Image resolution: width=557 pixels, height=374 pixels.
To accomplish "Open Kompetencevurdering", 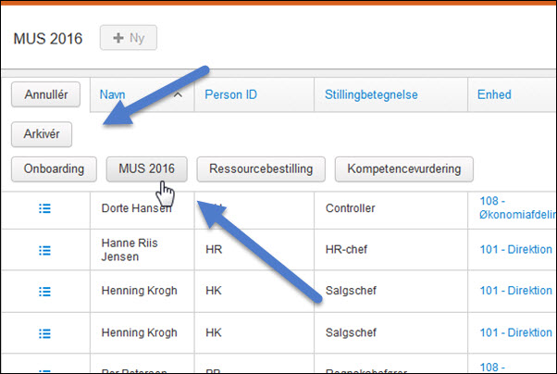I will (403, 168).
